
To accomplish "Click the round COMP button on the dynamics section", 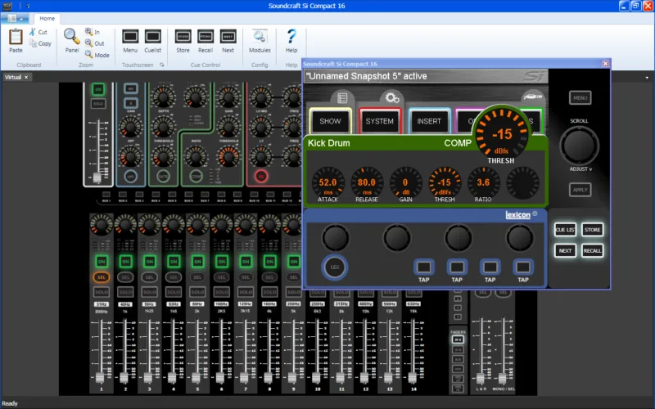I will tap(196, 177).
